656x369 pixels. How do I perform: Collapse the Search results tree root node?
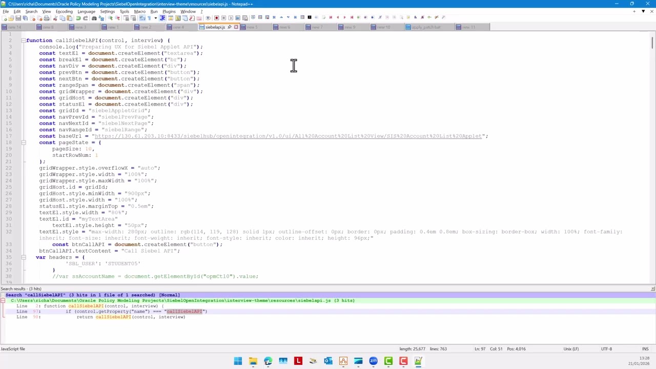(3, 295)
